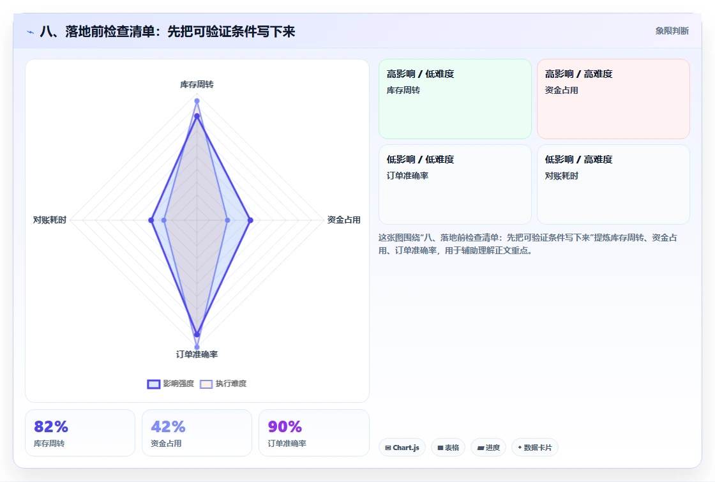715x482 pixels.
Task: Click the light 执行难度 point at 库存周转 top
Action: coord(197,101)
